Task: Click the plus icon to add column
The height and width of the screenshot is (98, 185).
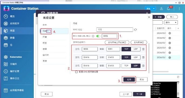Action: pyautogui.click(x=178, y=28)
